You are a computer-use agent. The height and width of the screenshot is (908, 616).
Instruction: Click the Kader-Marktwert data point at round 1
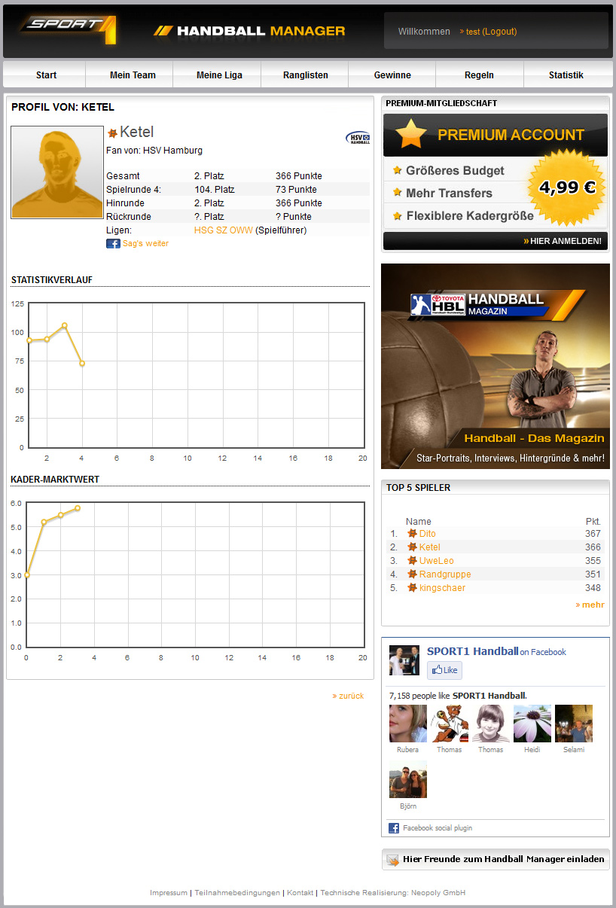(44, 522)
